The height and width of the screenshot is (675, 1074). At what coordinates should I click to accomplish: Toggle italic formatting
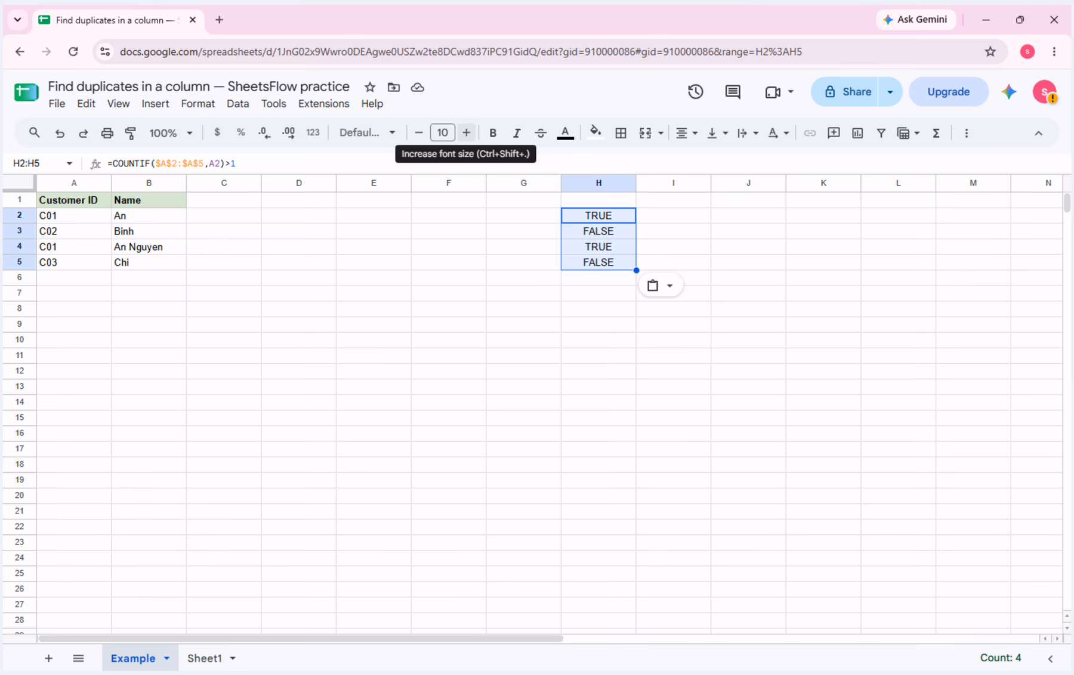(517, 133)
